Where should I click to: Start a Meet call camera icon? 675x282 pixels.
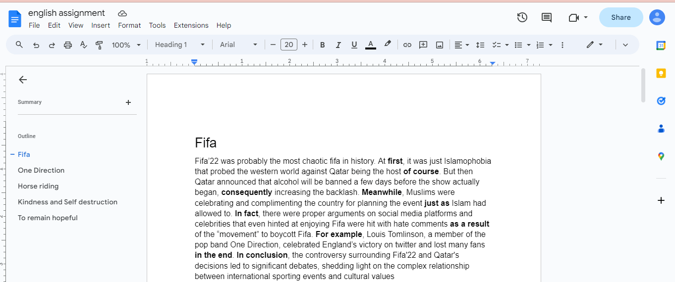point(573,17)
